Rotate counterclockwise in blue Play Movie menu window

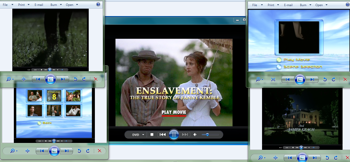[325, 79]
